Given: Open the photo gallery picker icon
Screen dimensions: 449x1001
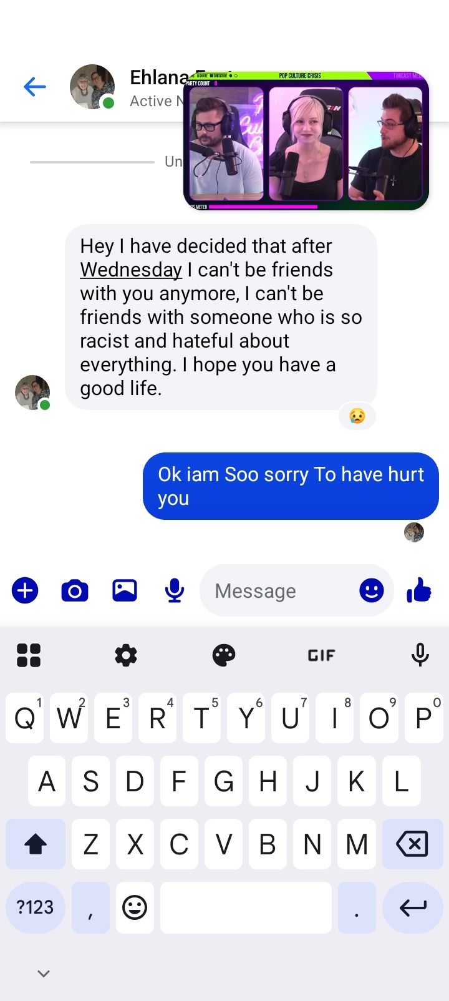Looking at the screenshot, I should pos(125,590).
